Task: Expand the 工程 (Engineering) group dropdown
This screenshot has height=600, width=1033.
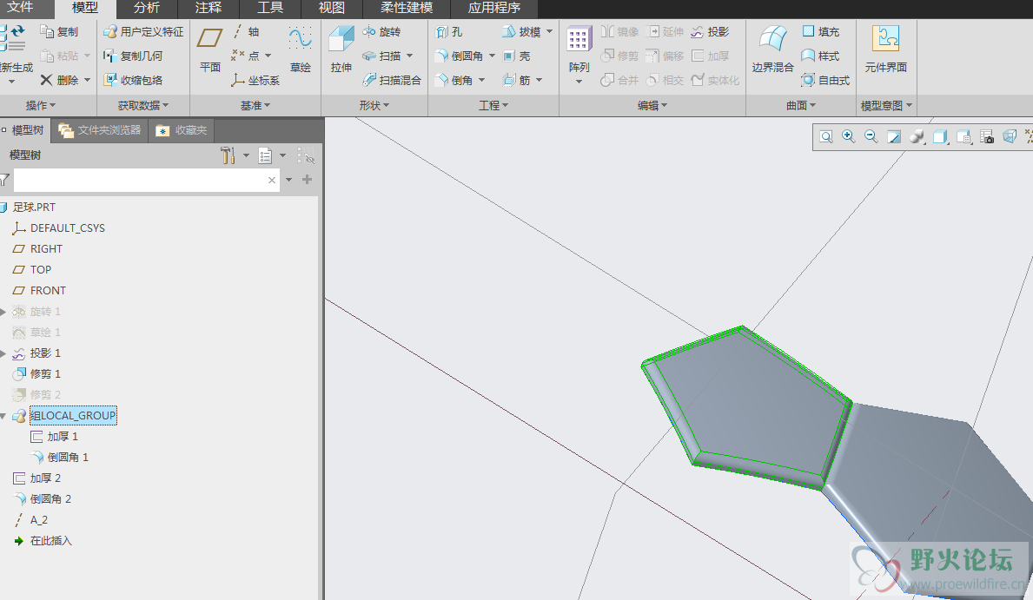Action: coord(493,105)
